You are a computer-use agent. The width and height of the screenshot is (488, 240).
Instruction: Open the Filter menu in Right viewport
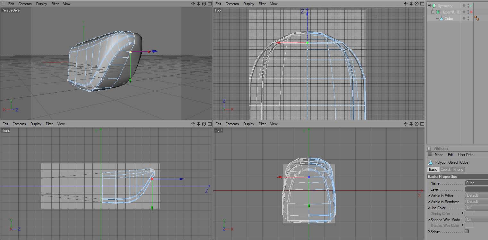tap(49, 124)
